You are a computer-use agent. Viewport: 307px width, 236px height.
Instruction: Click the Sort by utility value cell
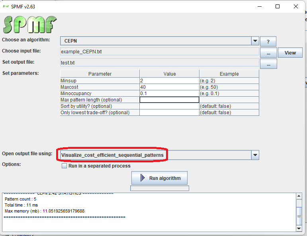[169, 106]
